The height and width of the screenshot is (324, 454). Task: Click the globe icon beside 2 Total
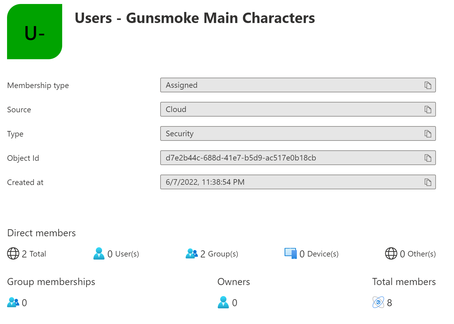[x=13, y=254]
